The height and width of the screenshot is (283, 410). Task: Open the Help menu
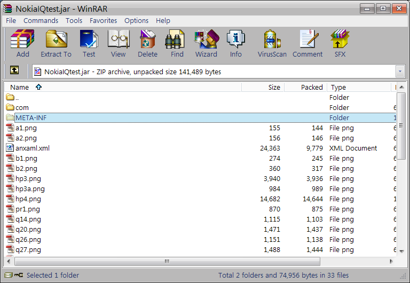pyautogui.click(x=163, y=20)
